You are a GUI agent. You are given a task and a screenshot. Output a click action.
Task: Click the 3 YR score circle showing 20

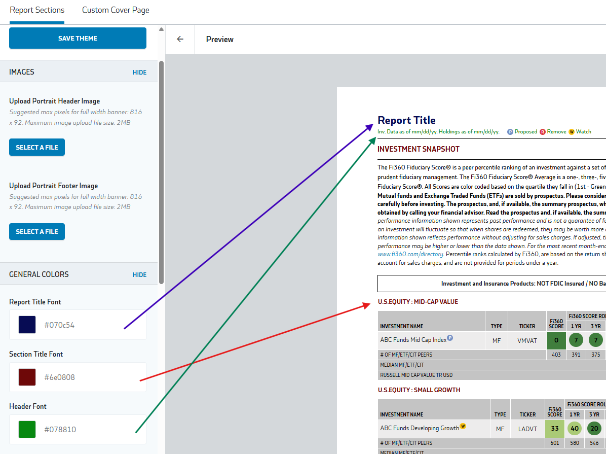594,429
